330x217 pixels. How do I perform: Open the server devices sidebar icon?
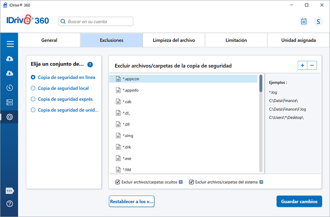pyautogui.click(x=10, y=103)
